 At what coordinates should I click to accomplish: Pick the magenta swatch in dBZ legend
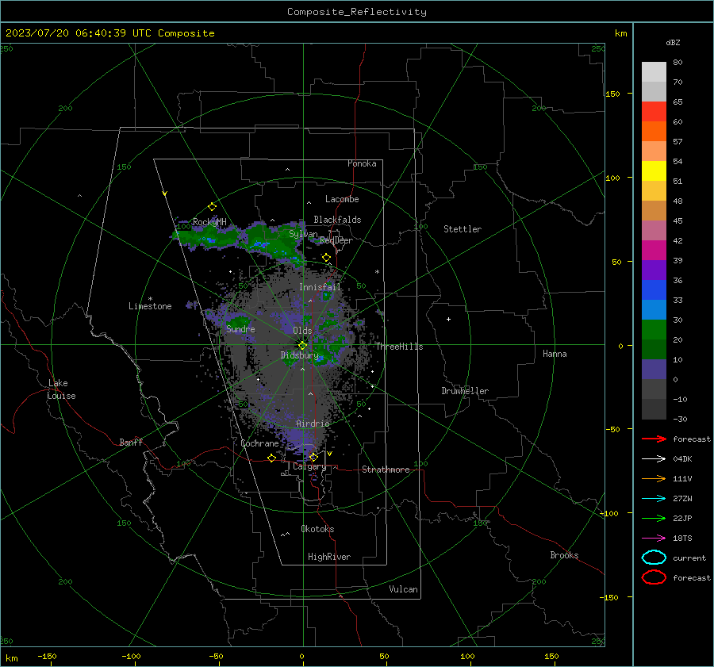pyautogui.click(x=654, y=250)
